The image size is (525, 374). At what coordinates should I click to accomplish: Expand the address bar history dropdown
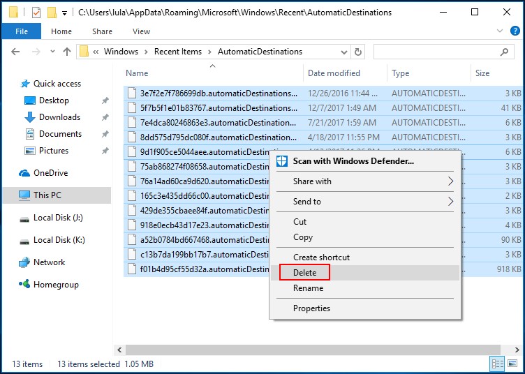pyautogui.click(x=344, y=52)
